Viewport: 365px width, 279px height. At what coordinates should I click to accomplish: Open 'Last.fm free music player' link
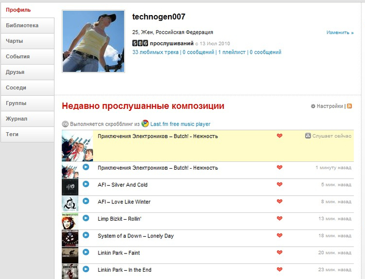tap(180, 124)
